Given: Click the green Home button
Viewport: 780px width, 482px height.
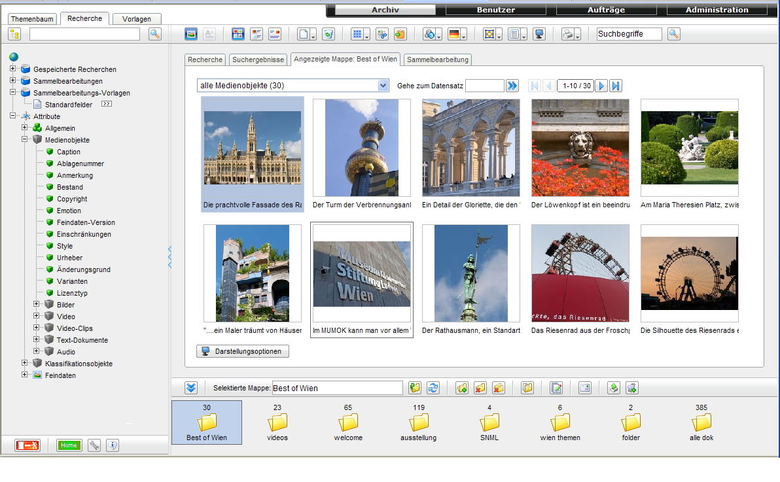Looking at the screenshot, I should 69,445.
